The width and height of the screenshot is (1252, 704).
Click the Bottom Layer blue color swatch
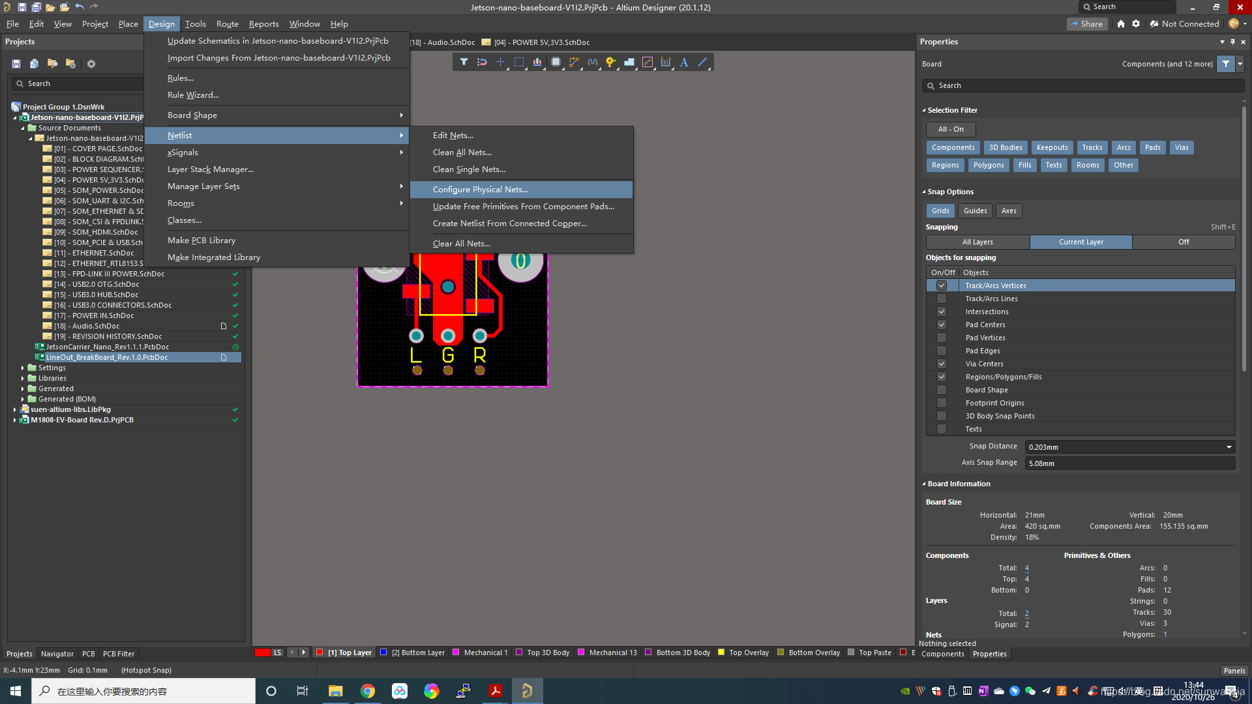(x=383, y=653)
